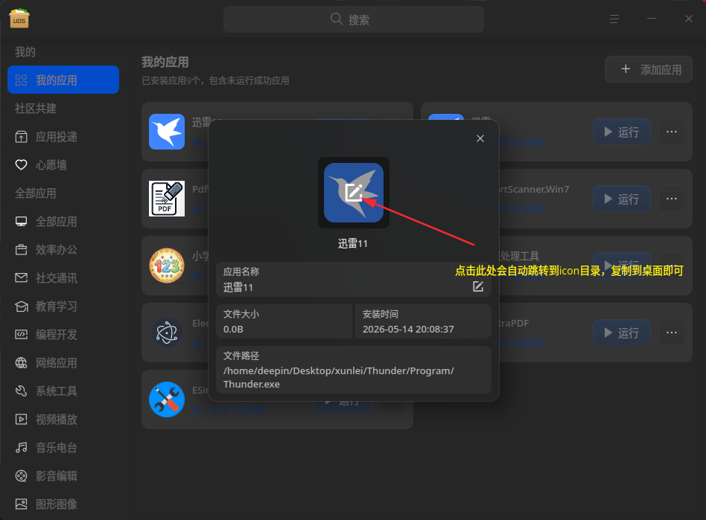Close the 迅雷11 details dialog
This screenshot has width=706, height=520.
(480, 138)
